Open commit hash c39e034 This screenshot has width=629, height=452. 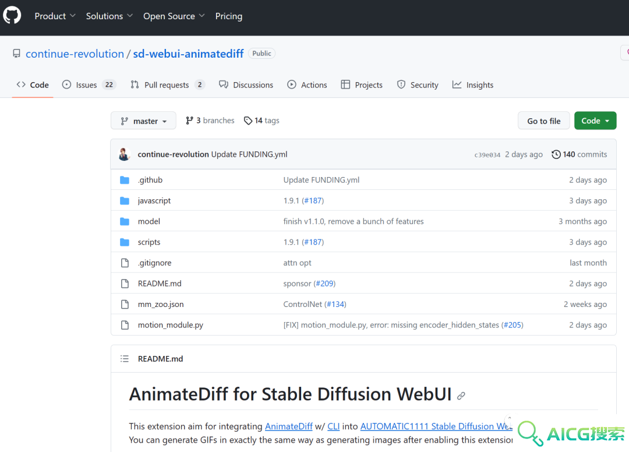coord(487,155)
